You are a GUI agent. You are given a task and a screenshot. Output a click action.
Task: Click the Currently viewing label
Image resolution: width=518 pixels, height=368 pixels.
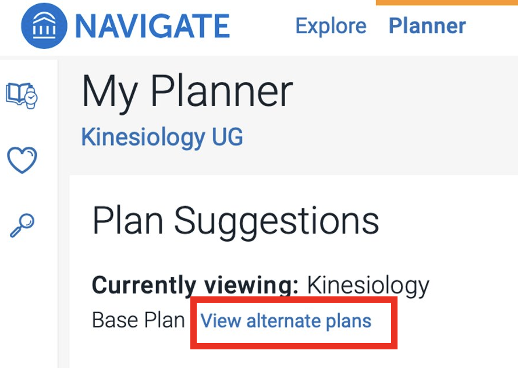tap(196, 286)
